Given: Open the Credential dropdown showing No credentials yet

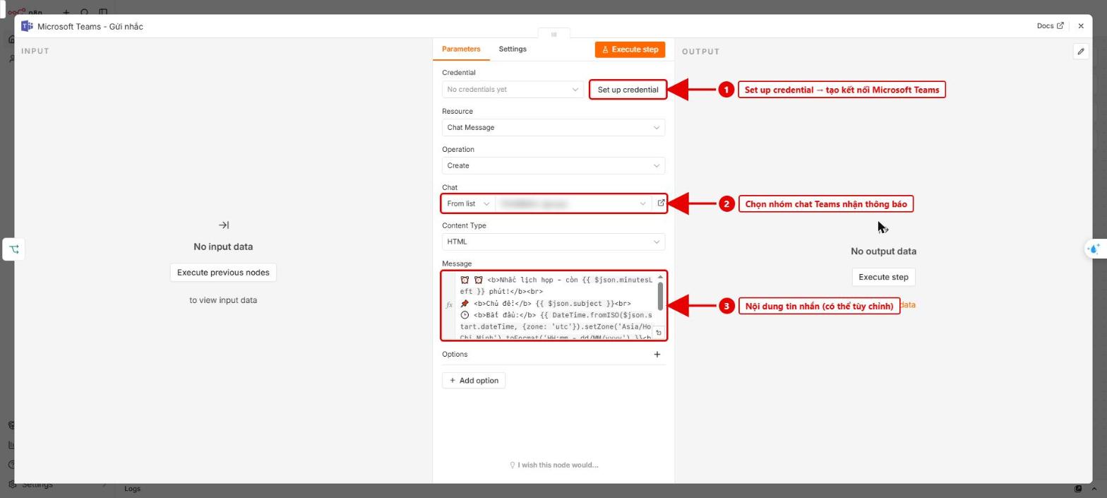Looking at the screenshot, I should click(x=513, y=90).
